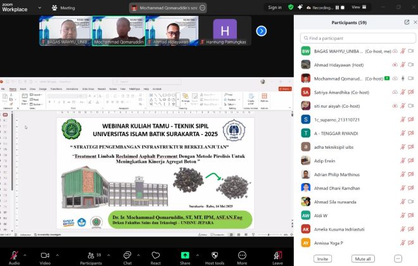Expand audio options arrow next to Audio
Image resolution: width=418 pixels, height=266 pixels.
[25, 255]
